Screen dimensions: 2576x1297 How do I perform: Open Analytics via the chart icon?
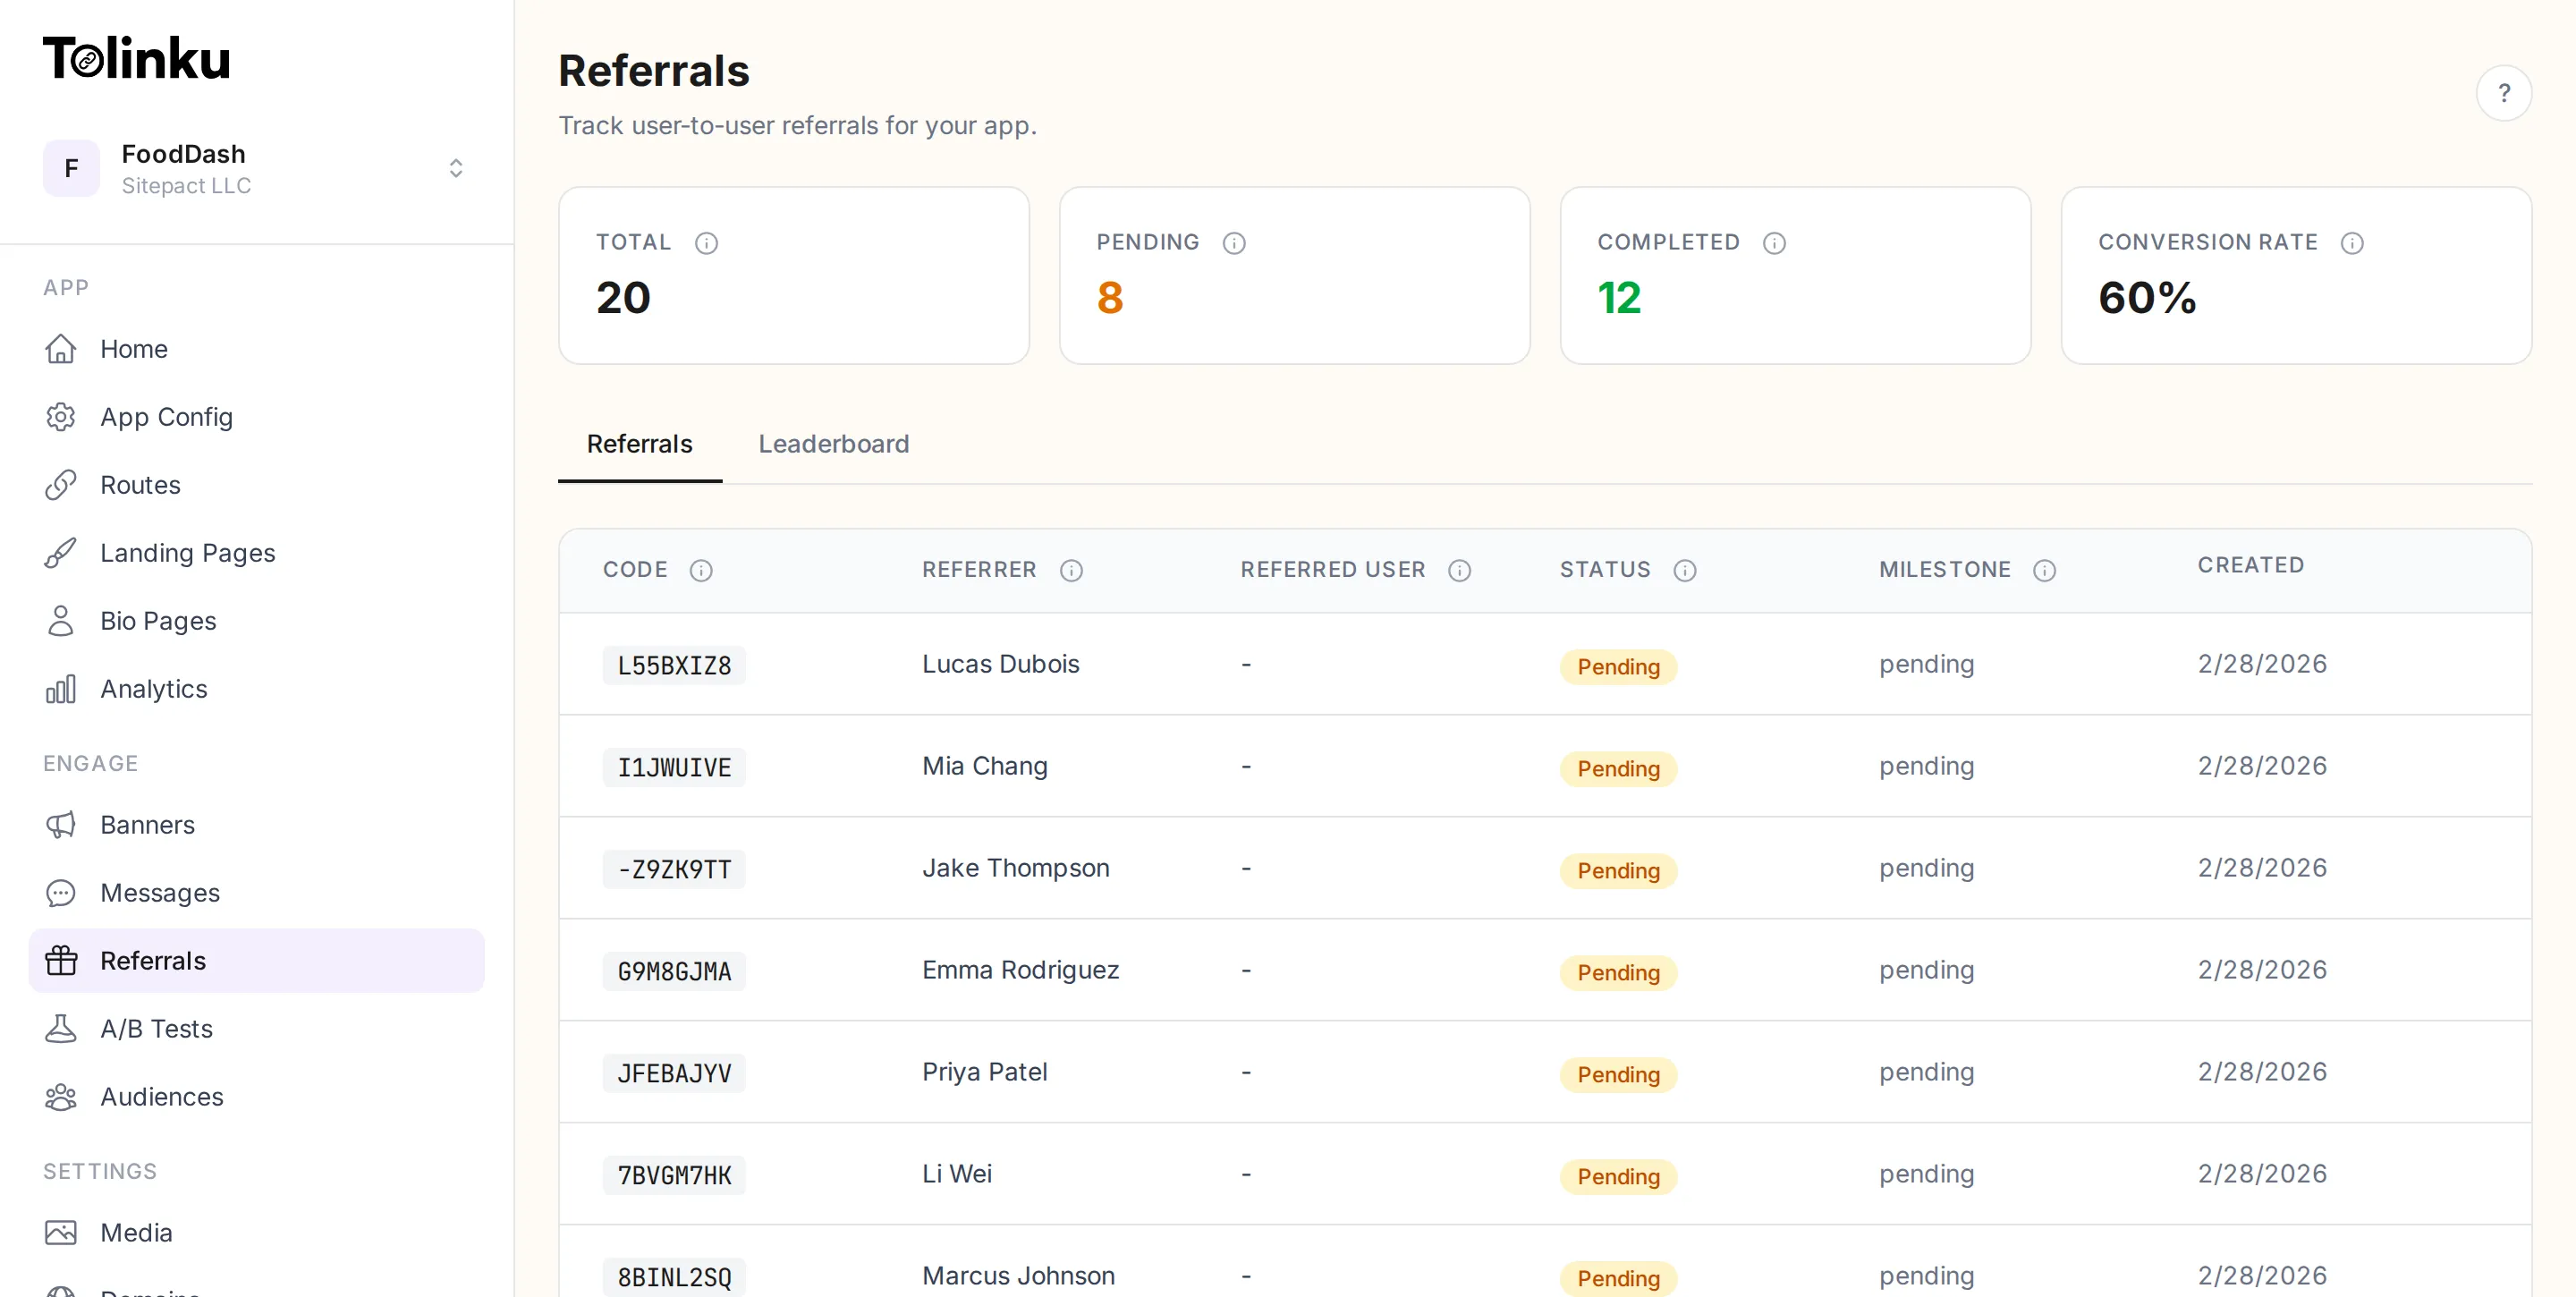[61, 689]
